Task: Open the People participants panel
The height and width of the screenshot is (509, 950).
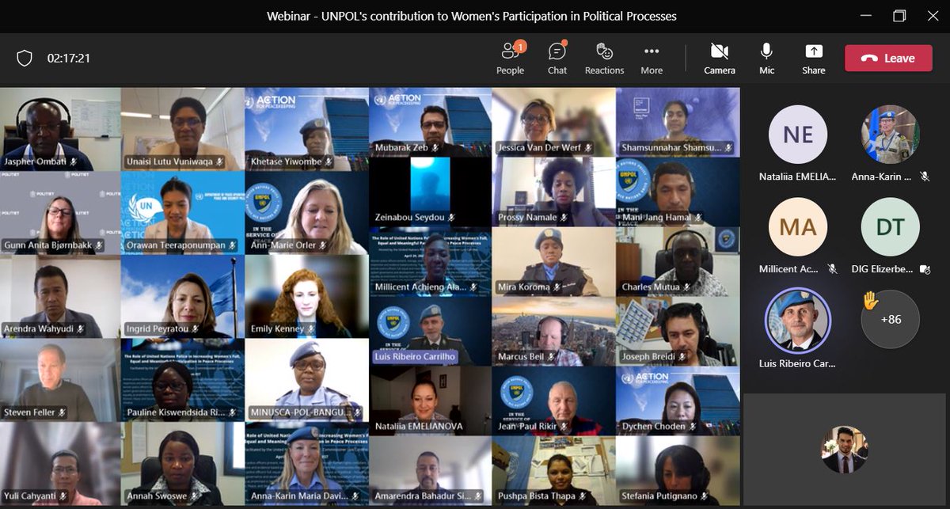Action: coord(510,59)
